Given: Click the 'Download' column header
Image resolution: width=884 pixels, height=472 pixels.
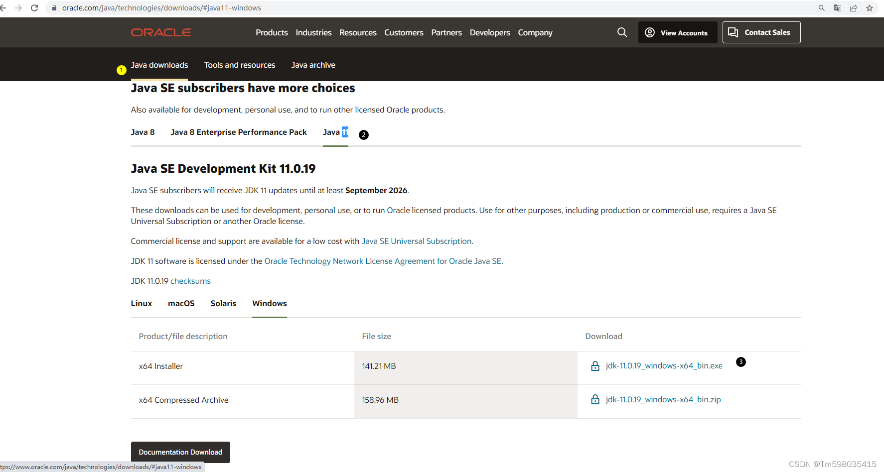Looking at the screenshot, I should point(603,337).
